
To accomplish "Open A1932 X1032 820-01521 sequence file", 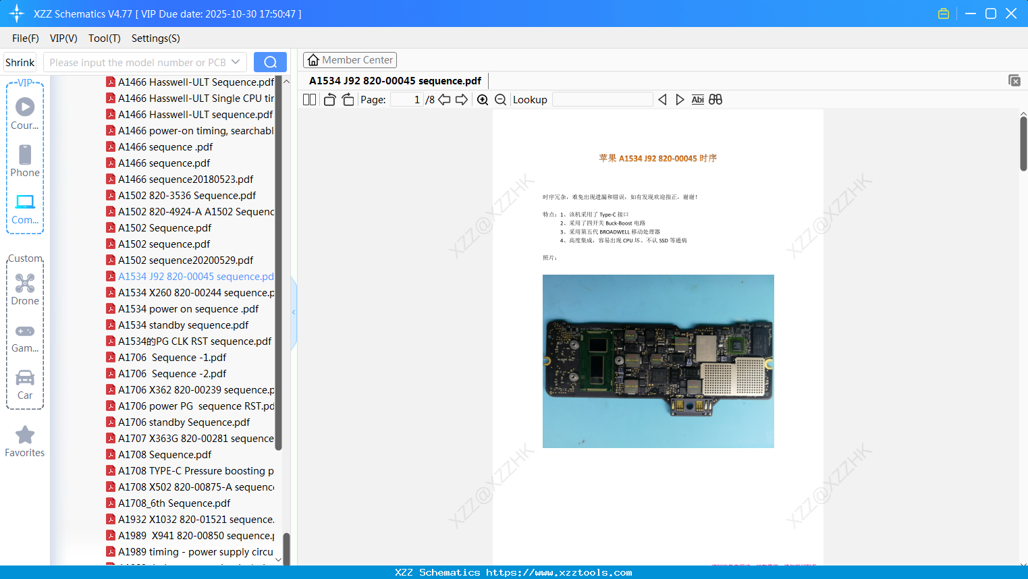I will tap(190, 520).
